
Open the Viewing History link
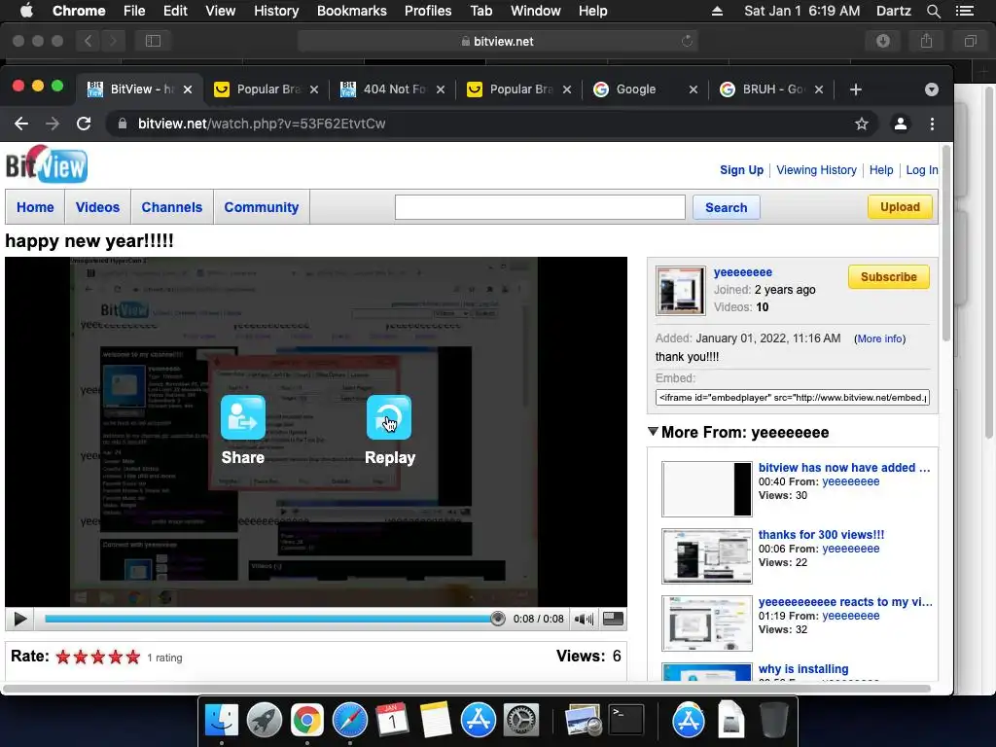[816, 169]
